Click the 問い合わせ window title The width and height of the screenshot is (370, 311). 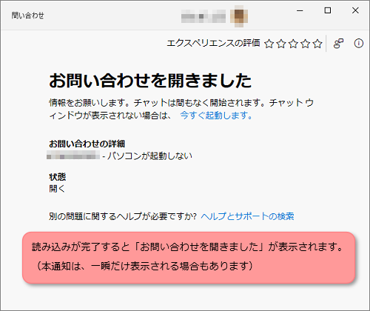(27, 16)
